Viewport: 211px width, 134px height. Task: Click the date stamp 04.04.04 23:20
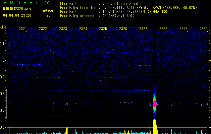click(17, 15)
